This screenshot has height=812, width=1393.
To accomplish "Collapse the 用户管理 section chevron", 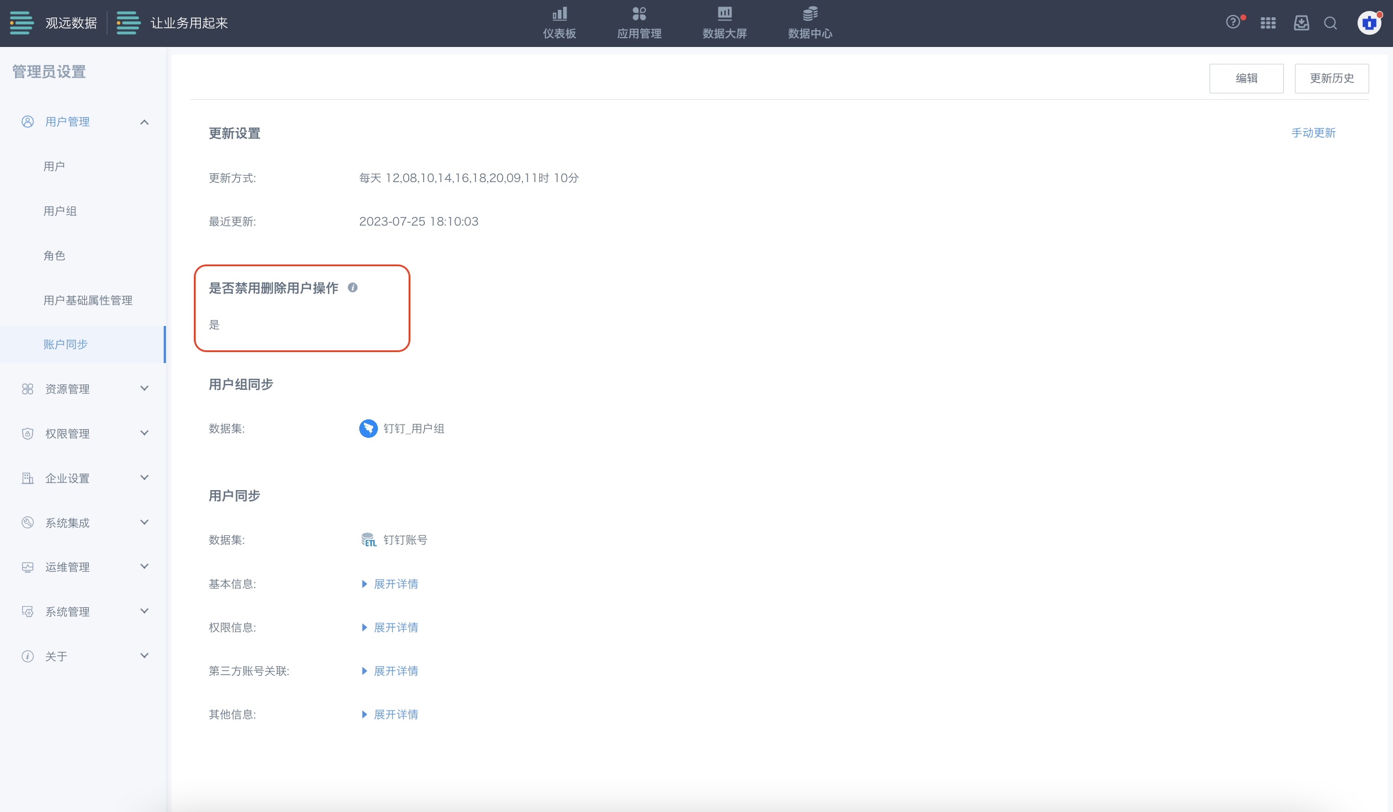I will tap(145, 122).
